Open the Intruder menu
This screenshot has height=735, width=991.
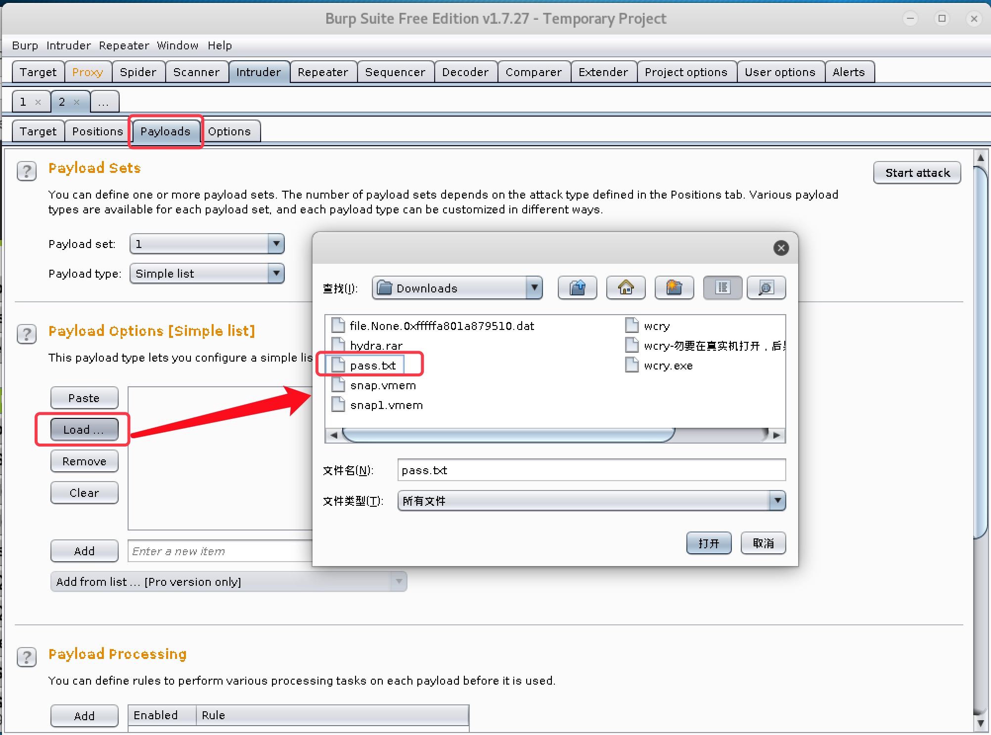(x=68, y=45)
